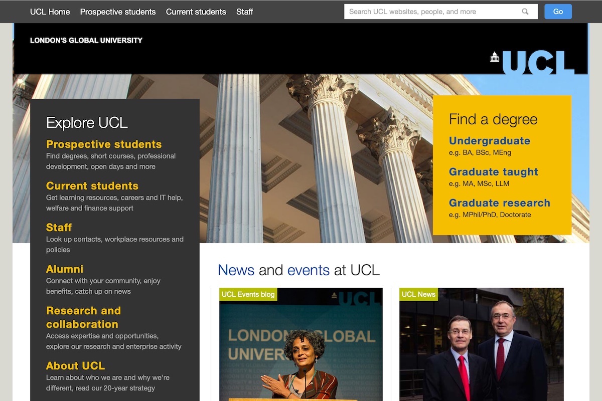Image resolution: width=602 pixels, height=401 pixels.
Task: Open the Alumni link
Action: pos(65,269)
